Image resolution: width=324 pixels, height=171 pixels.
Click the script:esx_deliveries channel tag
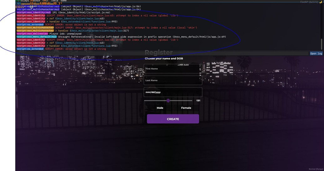coord(33,34)
